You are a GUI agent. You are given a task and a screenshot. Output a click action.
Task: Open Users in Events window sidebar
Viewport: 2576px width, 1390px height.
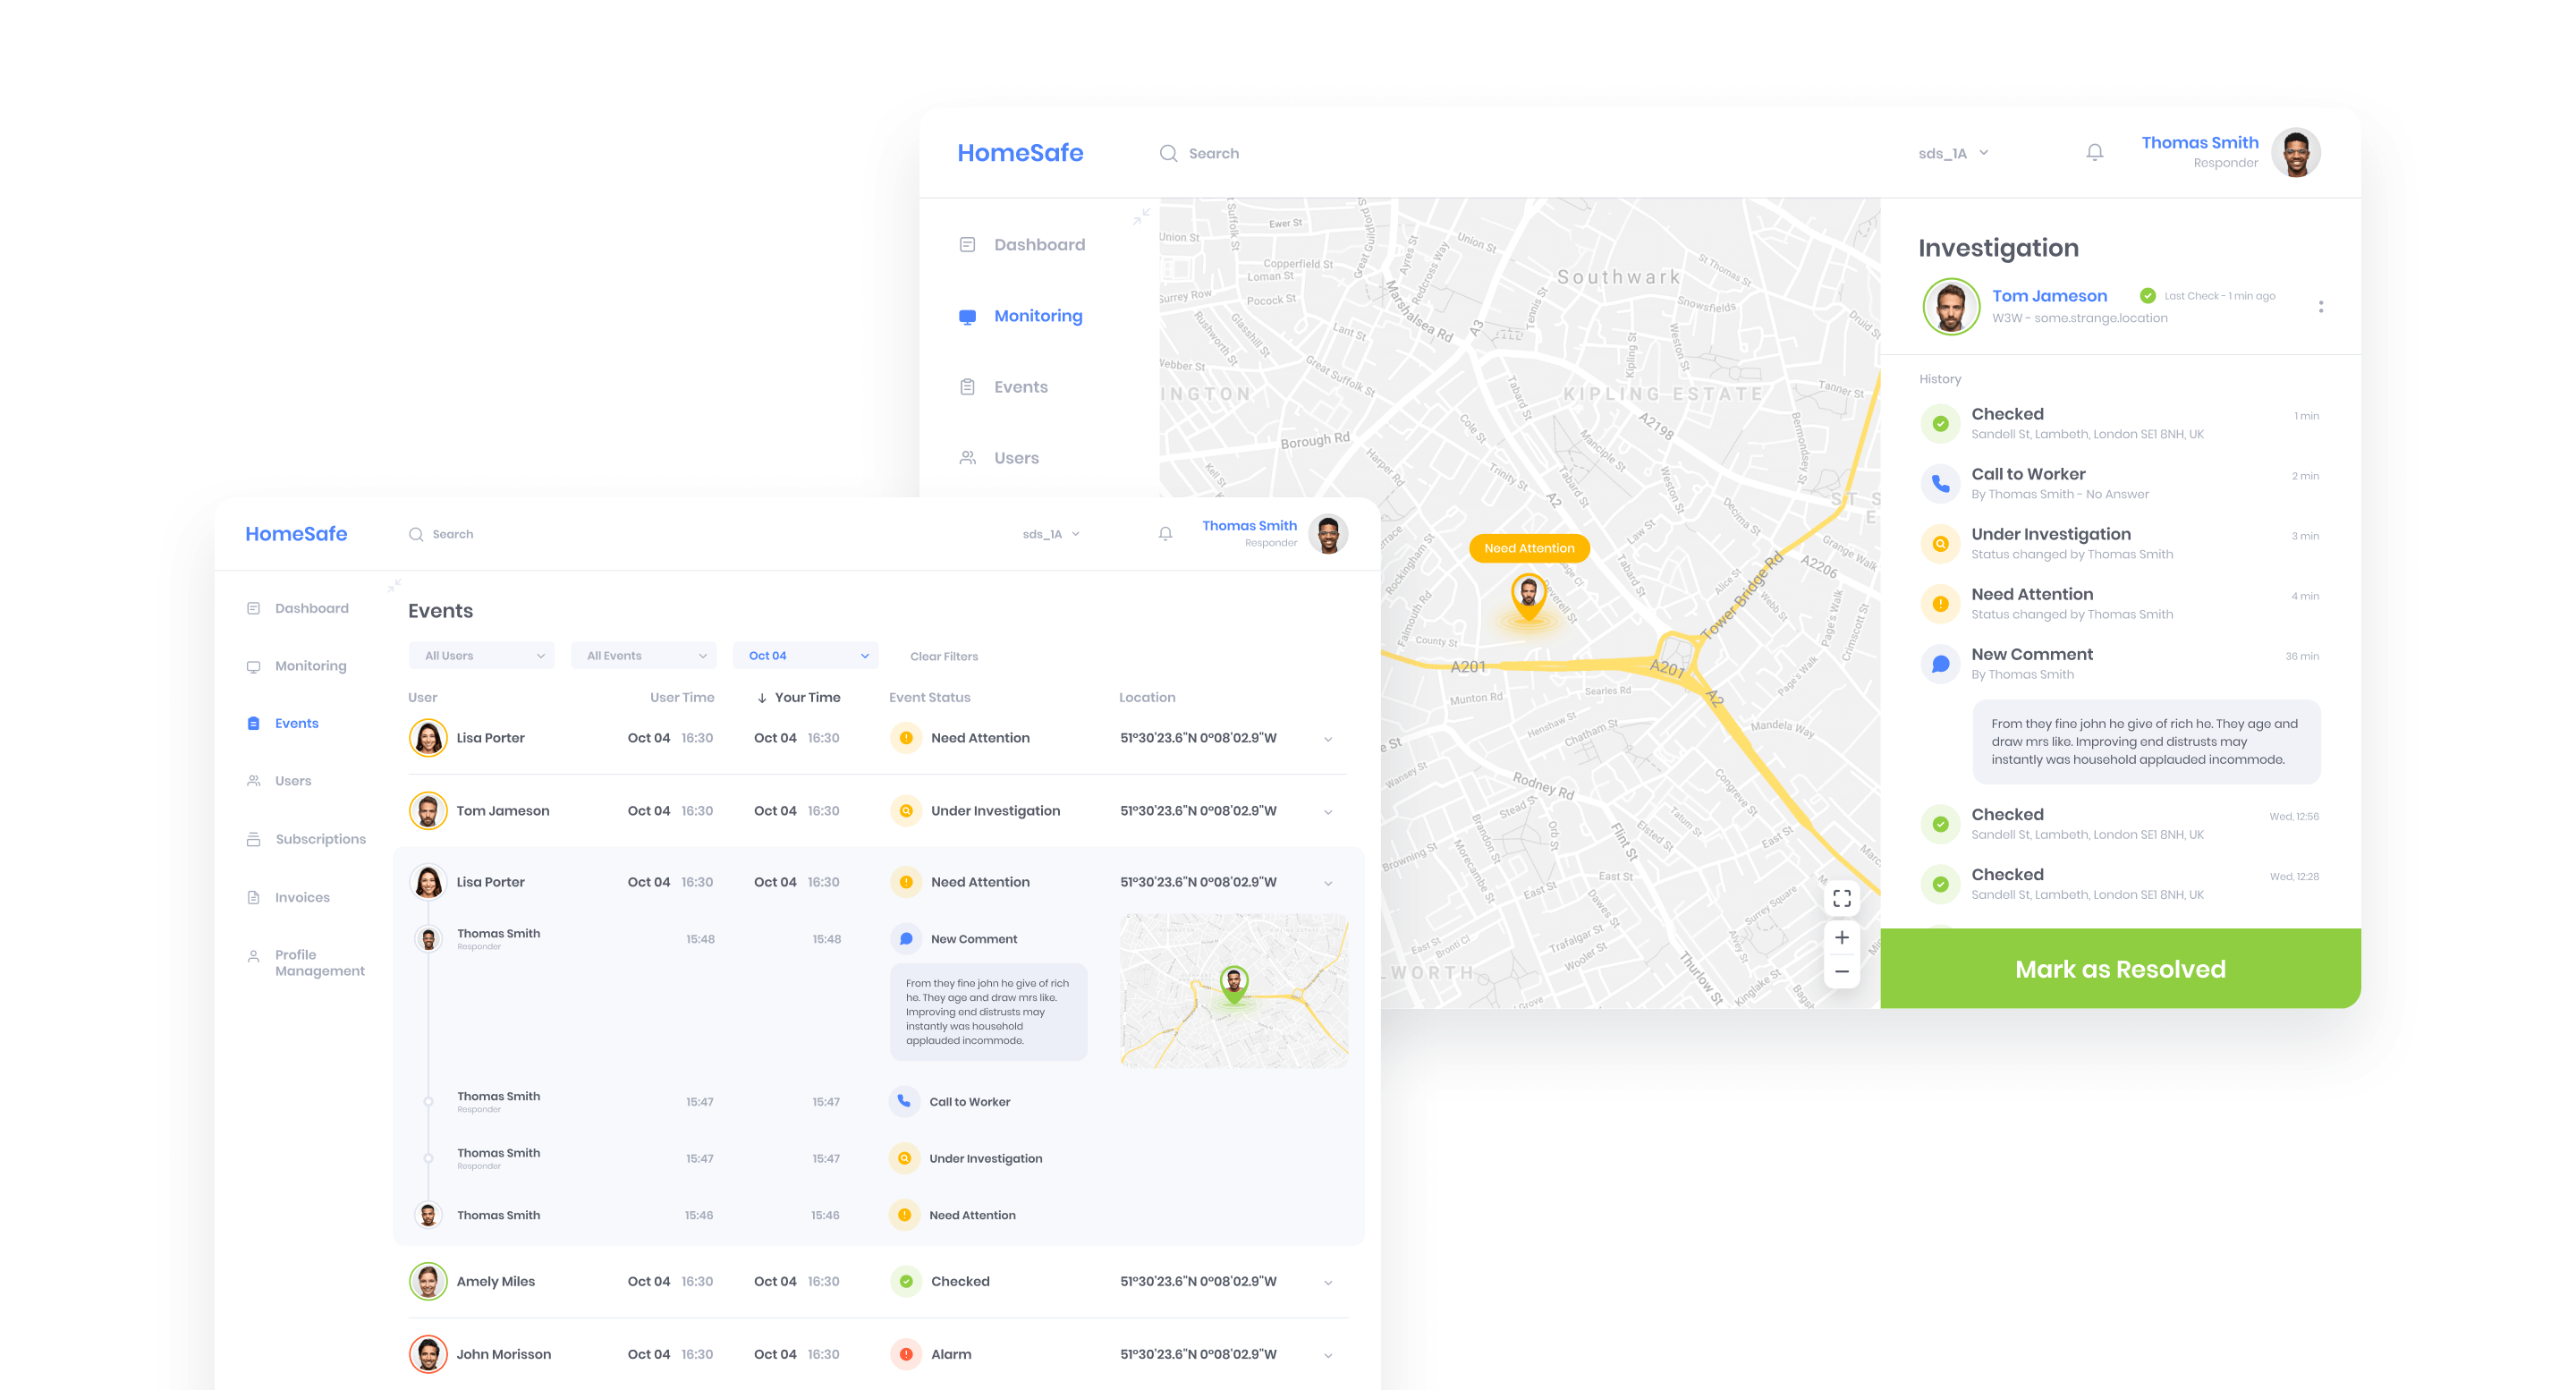coord(279,781)
